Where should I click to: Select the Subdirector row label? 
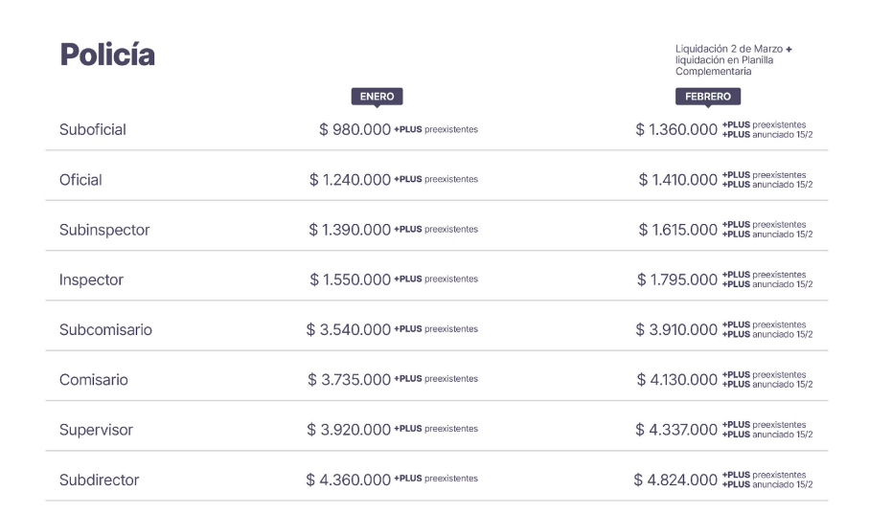(x=99, y=480)
